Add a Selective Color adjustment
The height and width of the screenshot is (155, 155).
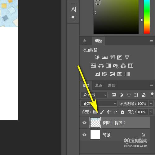tap(120, 74)
